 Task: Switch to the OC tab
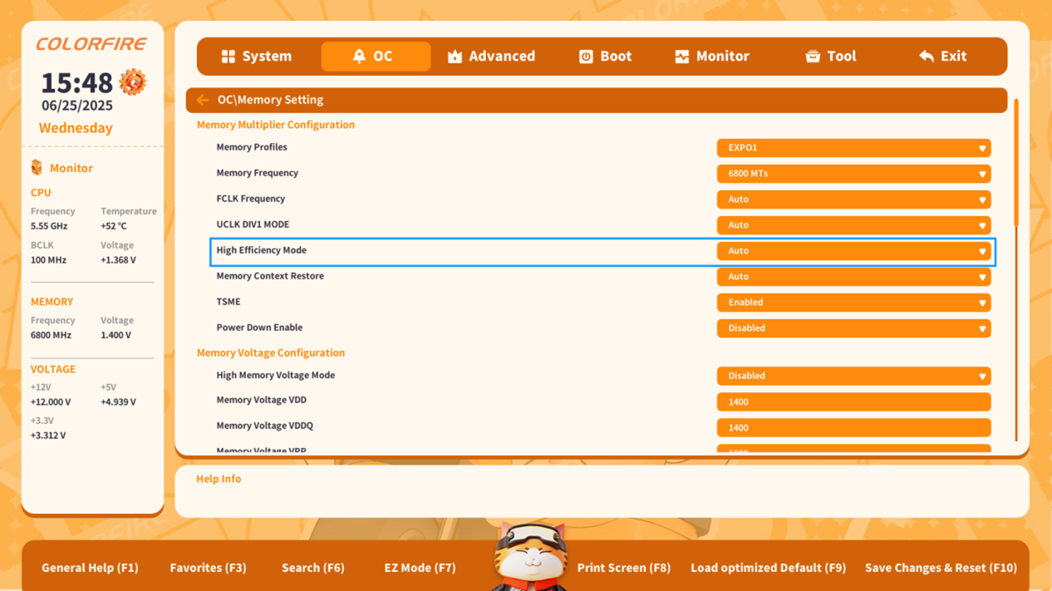(x=376, y=57)
